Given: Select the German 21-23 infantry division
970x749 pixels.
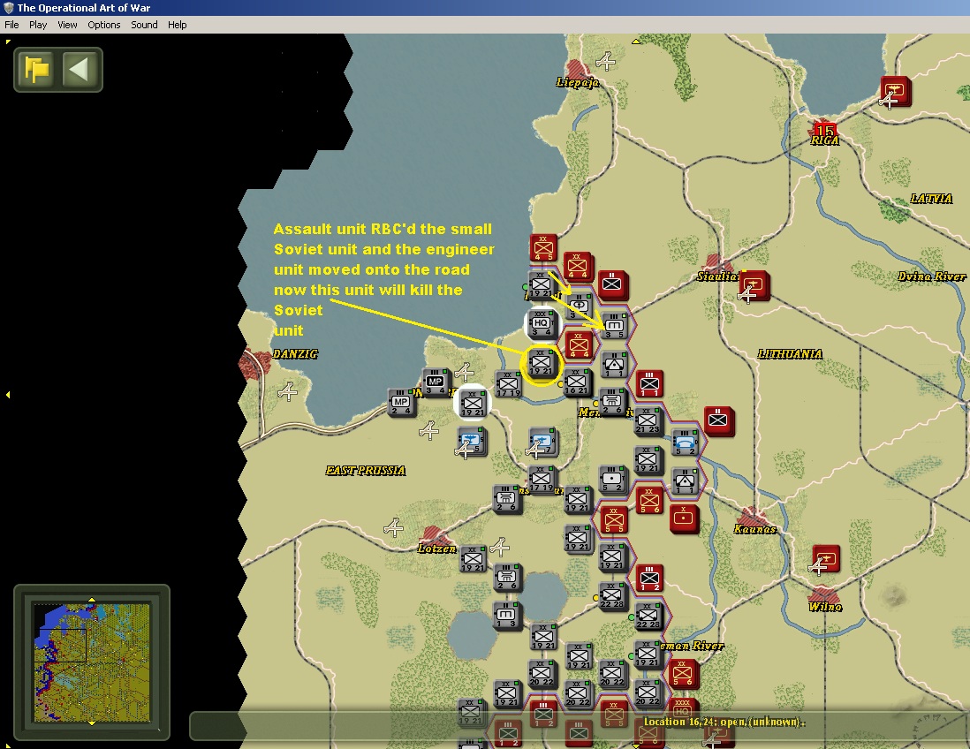Looking at the screenshot, I should tap(648, 421).
